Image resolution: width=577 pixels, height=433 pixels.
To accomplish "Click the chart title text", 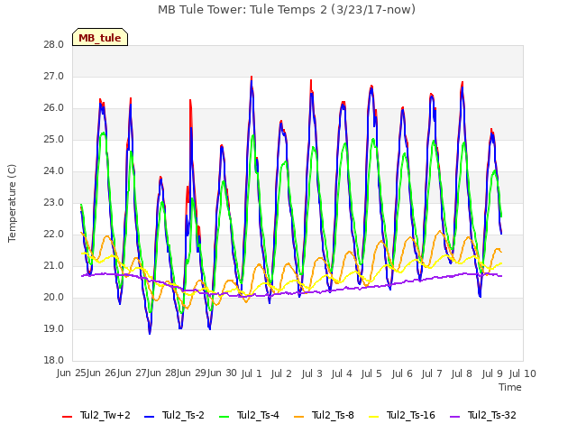I will coord(287,10).
